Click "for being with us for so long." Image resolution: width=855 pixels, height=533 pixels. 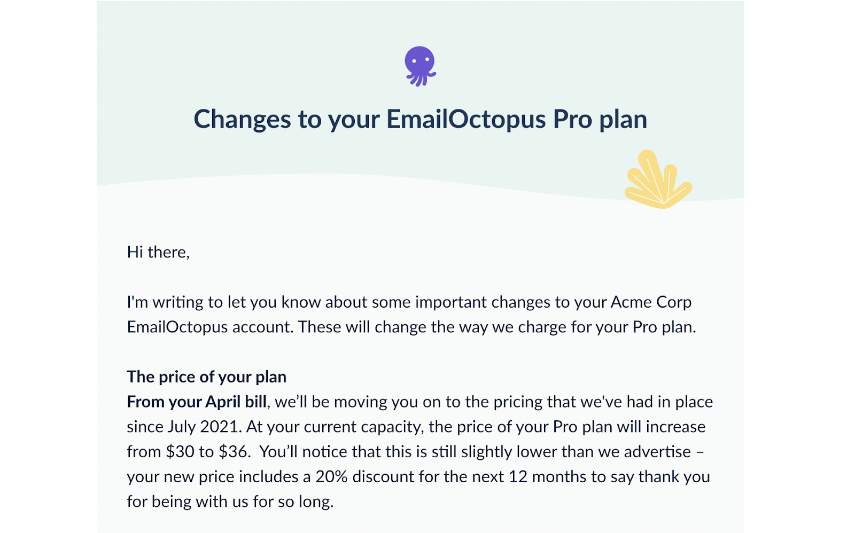230,502
